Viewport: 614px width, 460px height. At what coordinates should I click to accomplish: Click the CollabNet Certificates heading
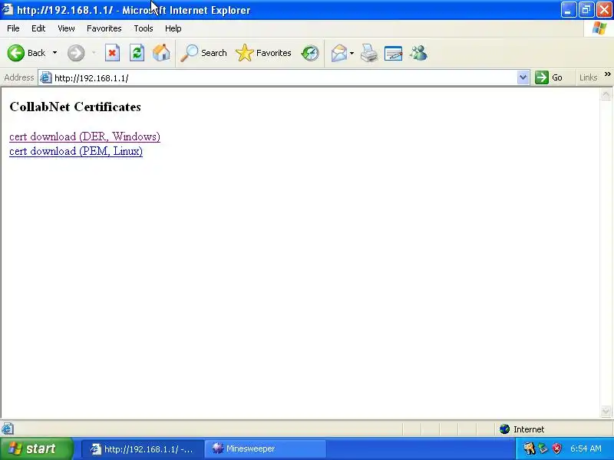pyautogui.click(x=75, y=107)
